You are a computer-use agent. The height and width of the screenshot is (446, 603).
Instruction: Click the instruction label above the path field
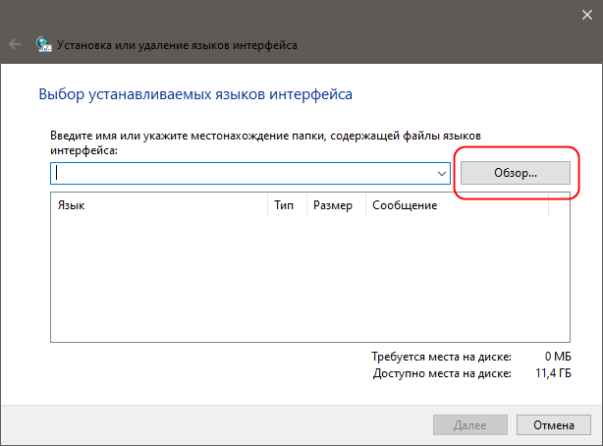click(x=265, y=142)
